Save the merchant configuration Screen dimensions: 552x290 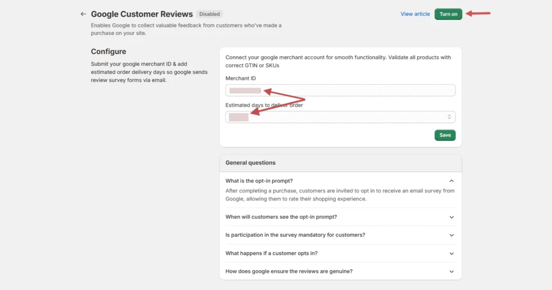(445, 135)
